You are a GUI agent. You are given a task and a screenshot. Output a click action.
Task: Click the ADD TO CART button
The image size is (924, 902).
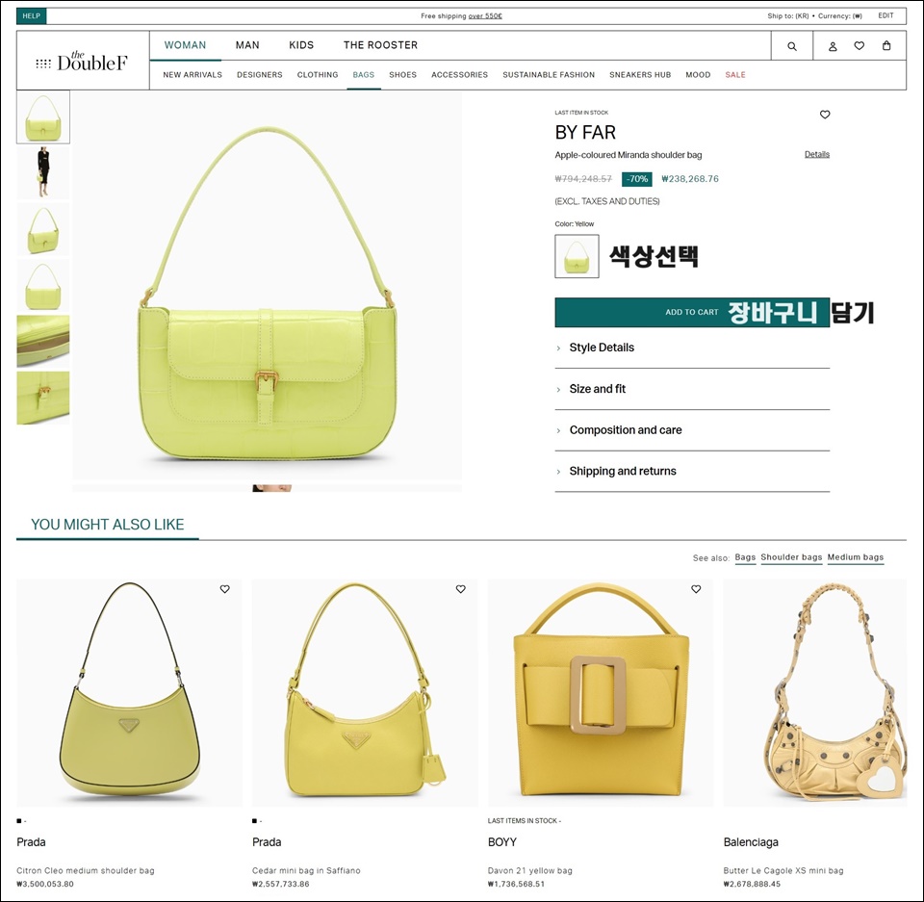tap(692, 313)
